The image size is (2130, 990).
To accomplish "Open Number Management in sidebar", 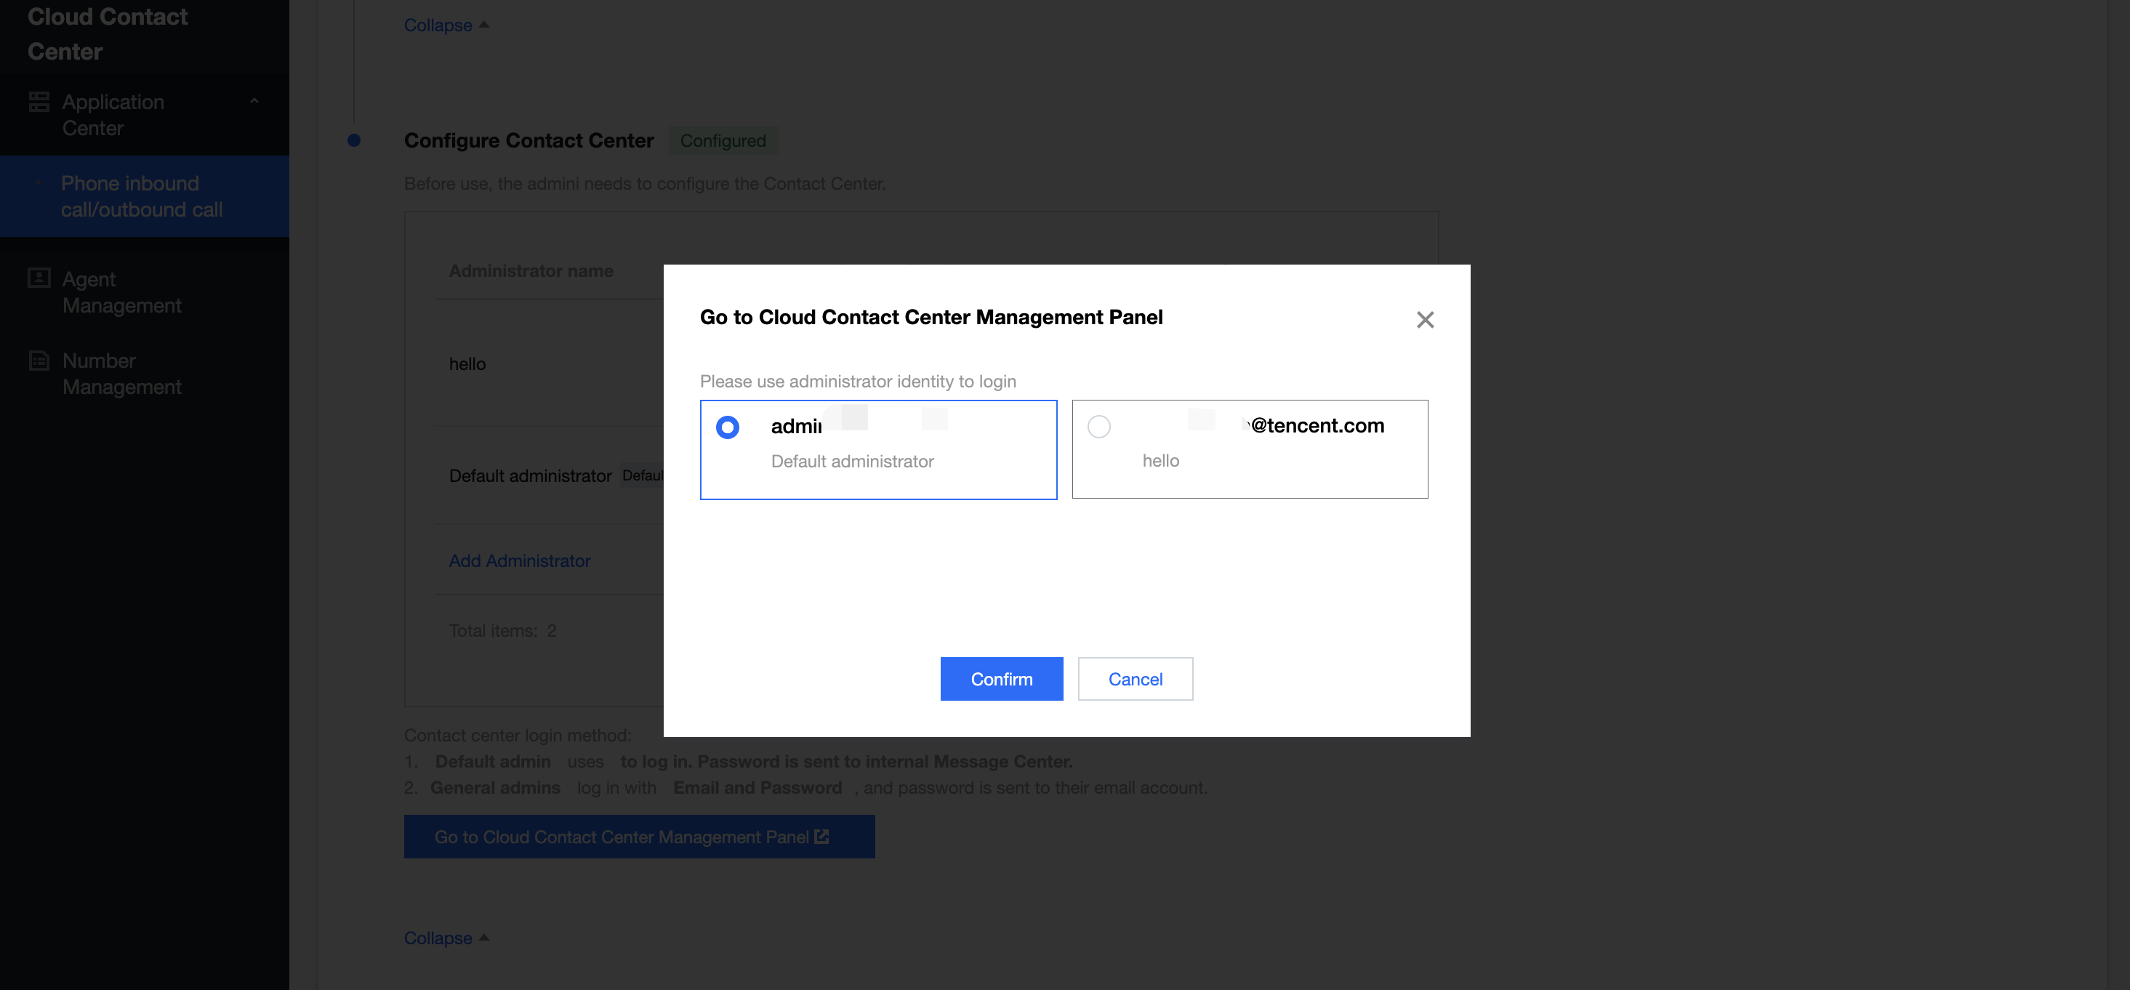I will (121, 374).
